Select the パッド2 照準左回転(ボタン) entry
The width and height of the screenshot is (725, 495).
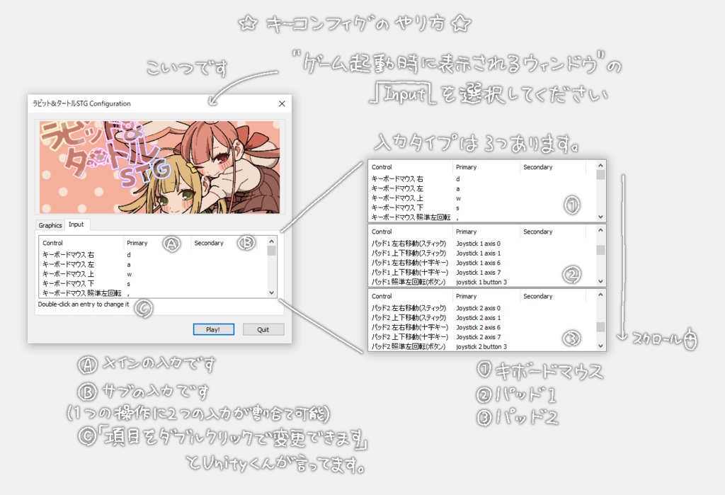coord(409,346)
